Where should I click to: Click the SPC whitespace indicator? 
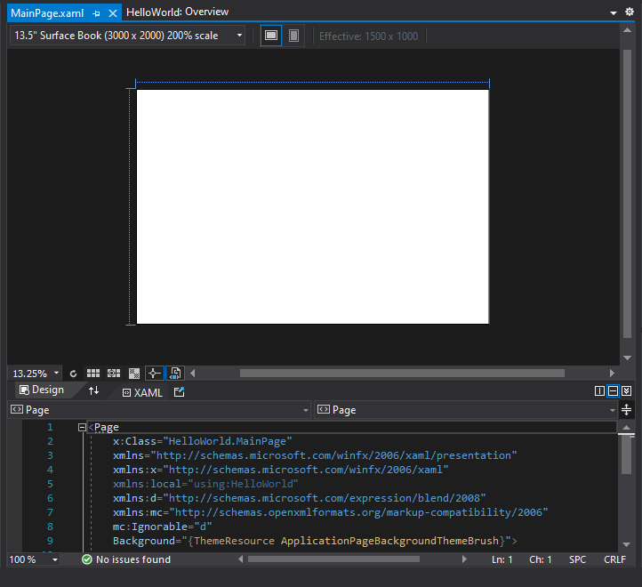[x=577, y=559]
